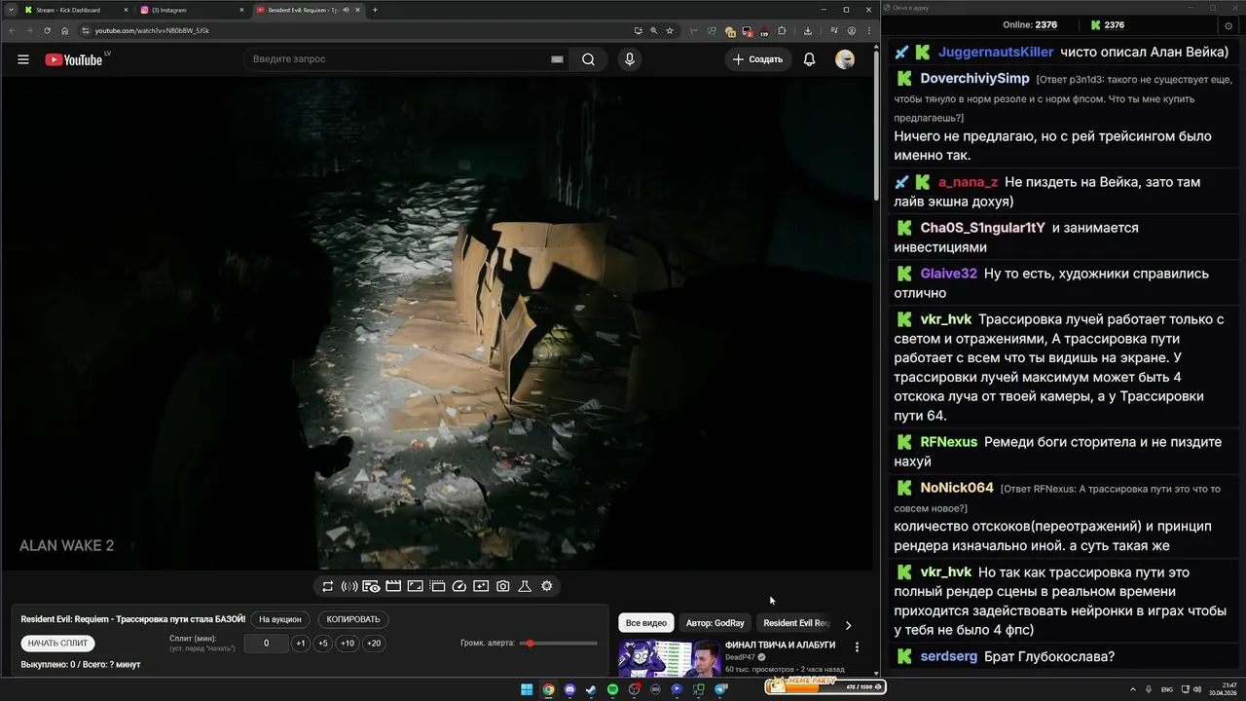Open chat window settings gear icon
1246x701 pixels.
(1228, 25)
